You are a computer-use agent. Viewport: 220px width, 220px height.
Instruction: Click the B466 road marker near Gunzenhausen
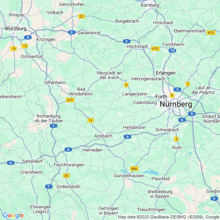(x=134, y=169)
